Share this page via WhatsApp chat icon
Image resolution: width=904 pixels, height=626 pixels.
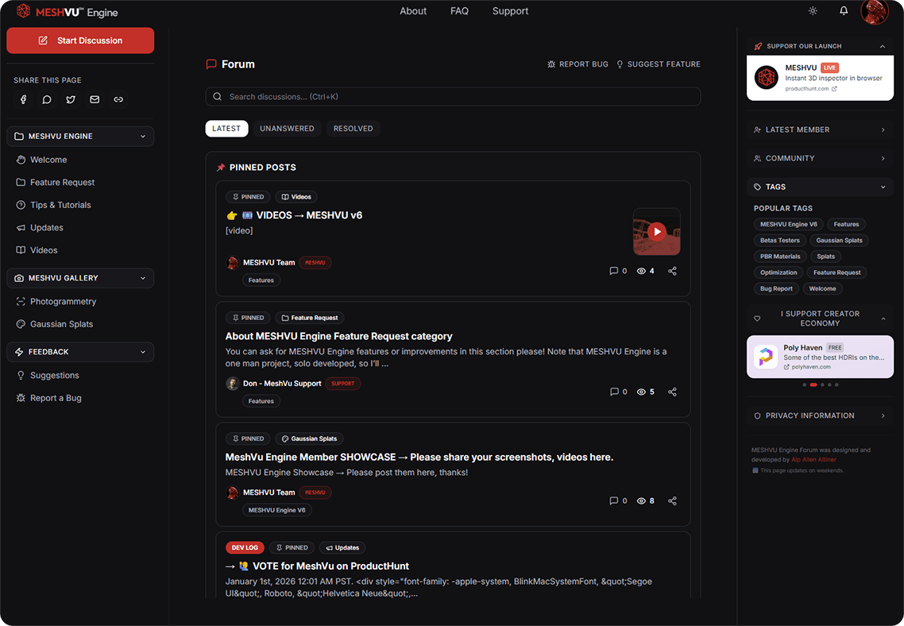tap(48, 100)
